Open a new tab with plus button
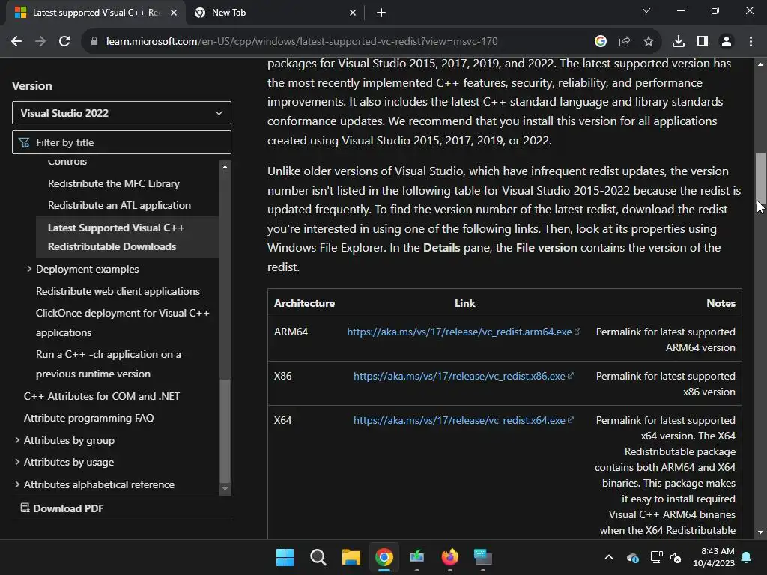Image resolution: width=767 pixels, height=575 pixels. [x=381, y=13]
